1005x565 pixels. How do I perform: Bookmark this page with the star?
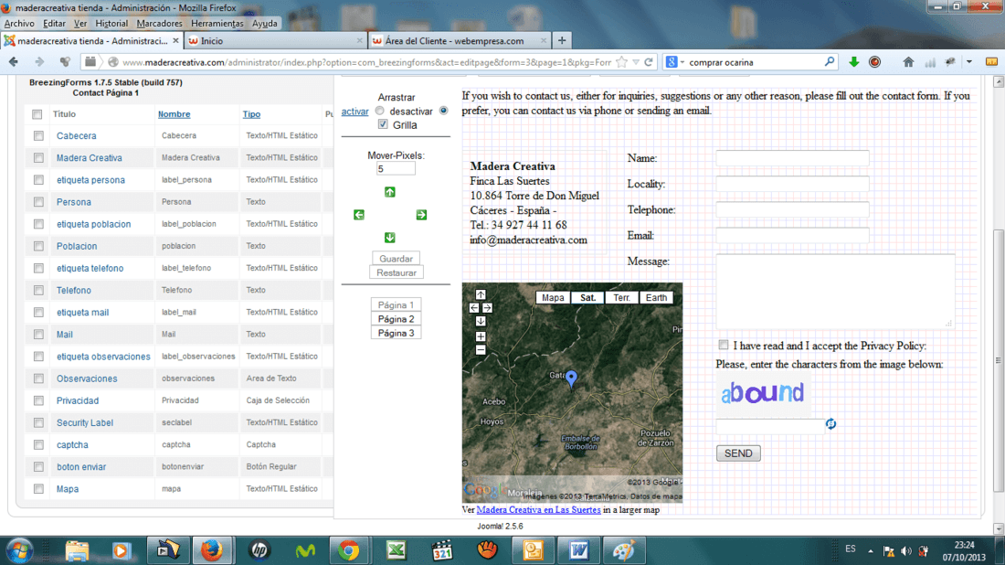pos(621,62)
